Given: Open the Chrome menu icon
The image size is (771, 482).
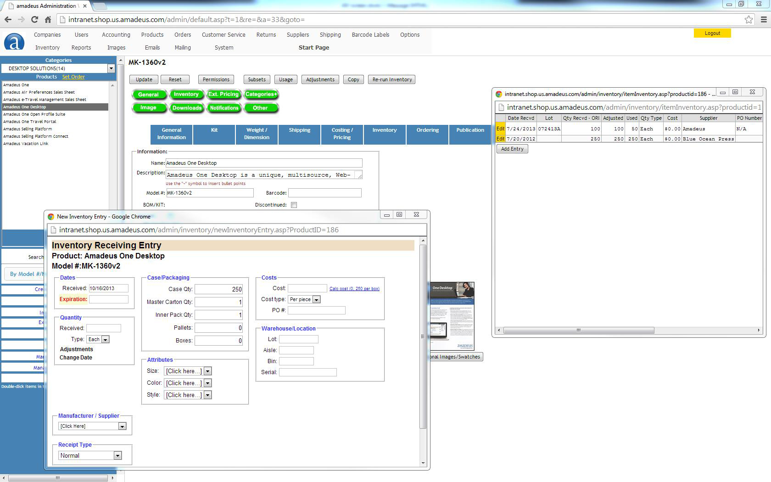Looking at the screenshot, I should point(764,19).
